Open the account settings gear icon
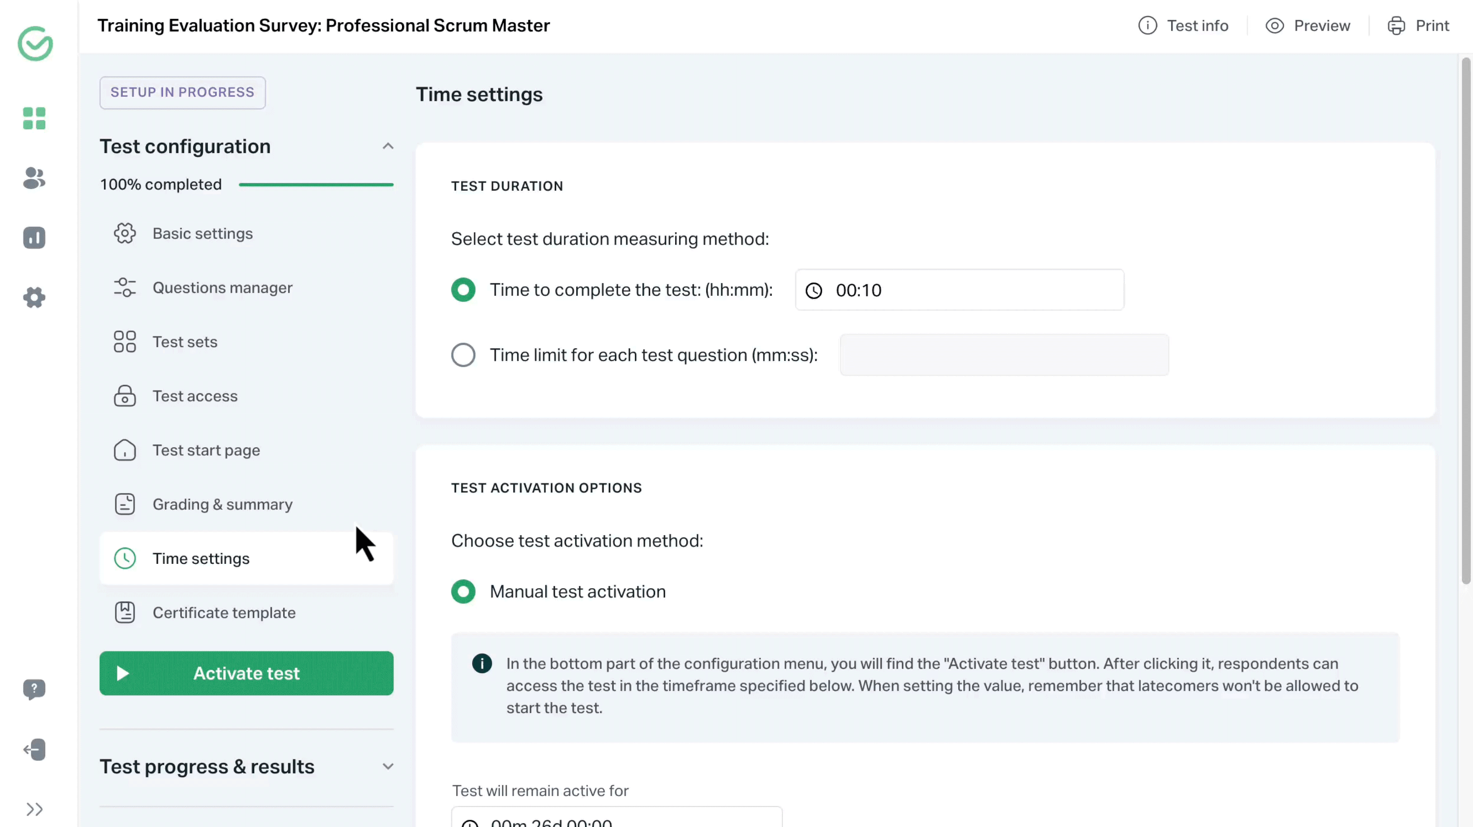Image resolution: width=1473 pixels, height=827 pixels. point(34,297)
